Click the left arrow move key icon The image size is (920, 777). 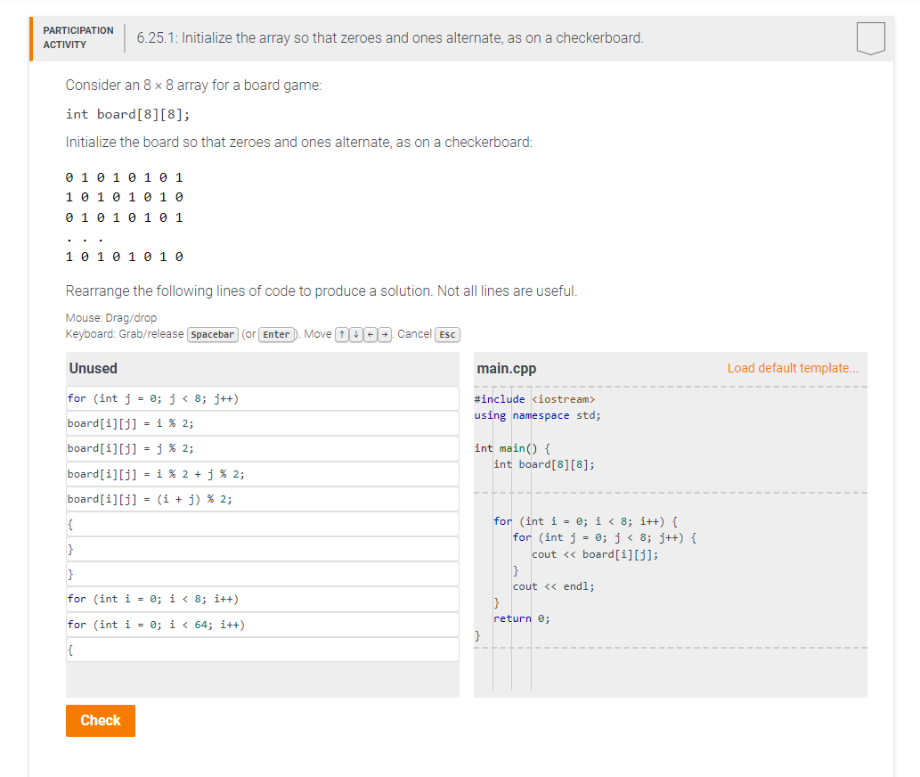click(x=370, y=334)
